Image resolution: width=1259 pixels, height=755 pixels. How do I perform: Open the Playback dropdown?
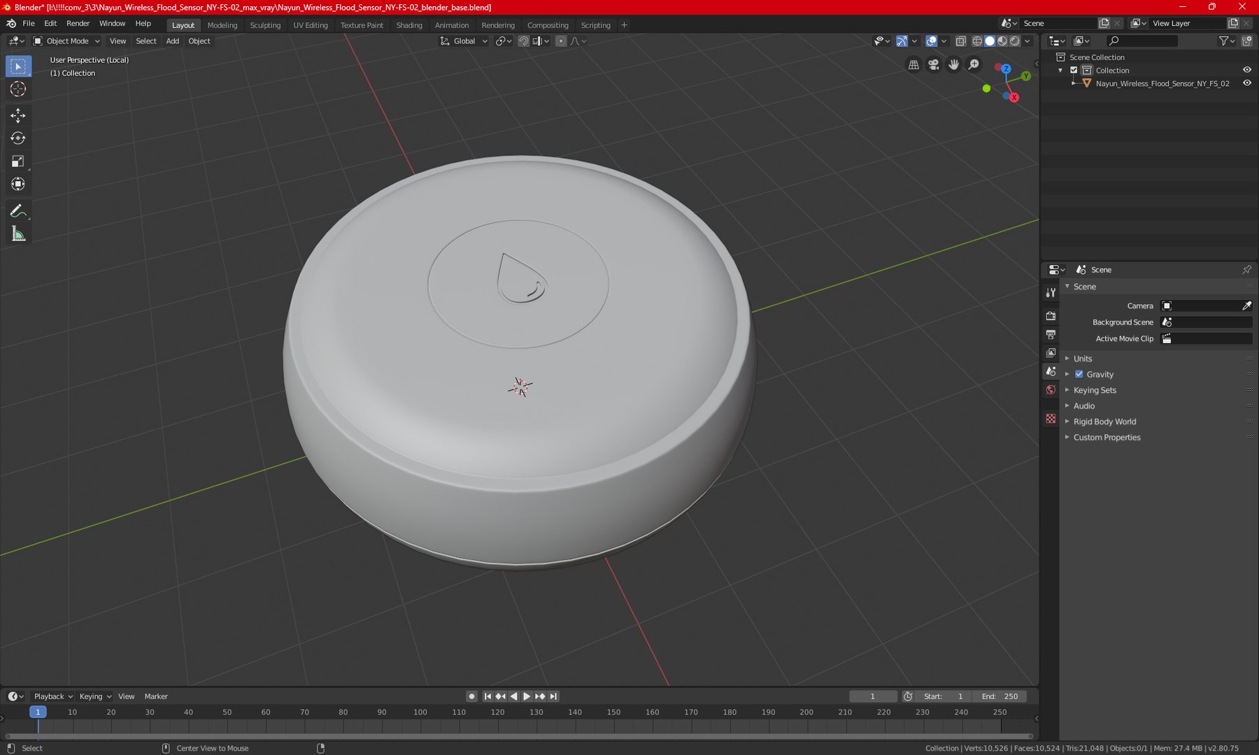coord(53,696)
